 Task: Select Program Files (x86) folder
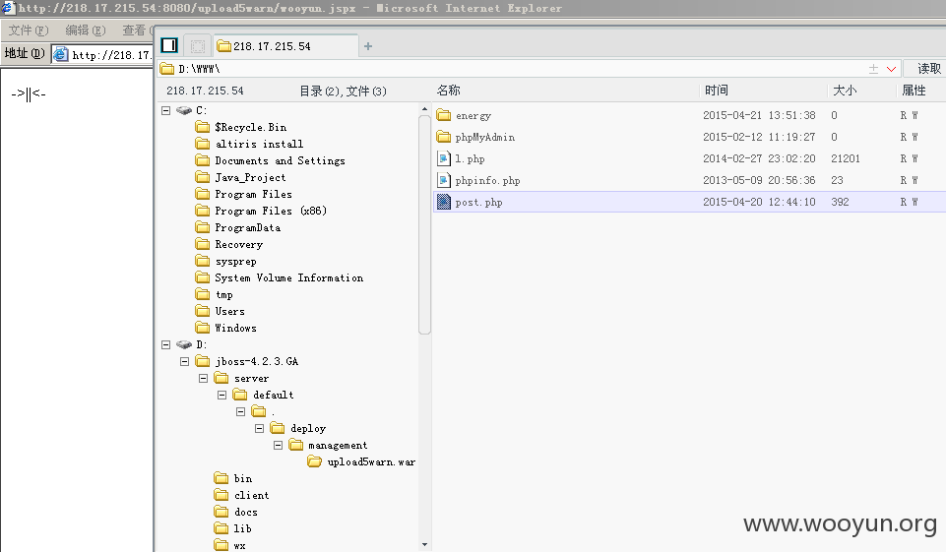click(x=271, y=211)
